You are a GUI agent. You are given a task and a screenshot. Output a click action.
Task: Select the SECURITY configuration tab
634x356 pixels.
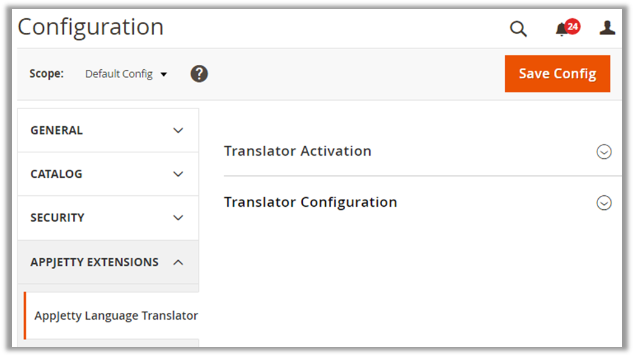coord(57,218)
